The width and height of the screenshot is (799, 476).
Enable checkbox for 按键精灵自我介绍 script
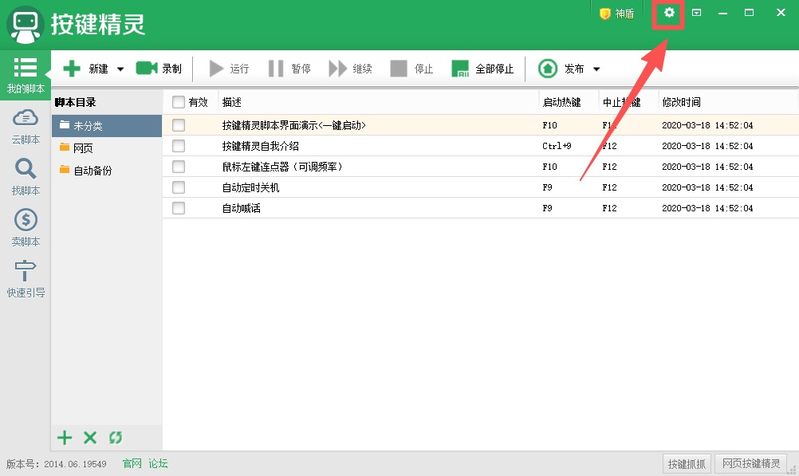coord(179,146)
